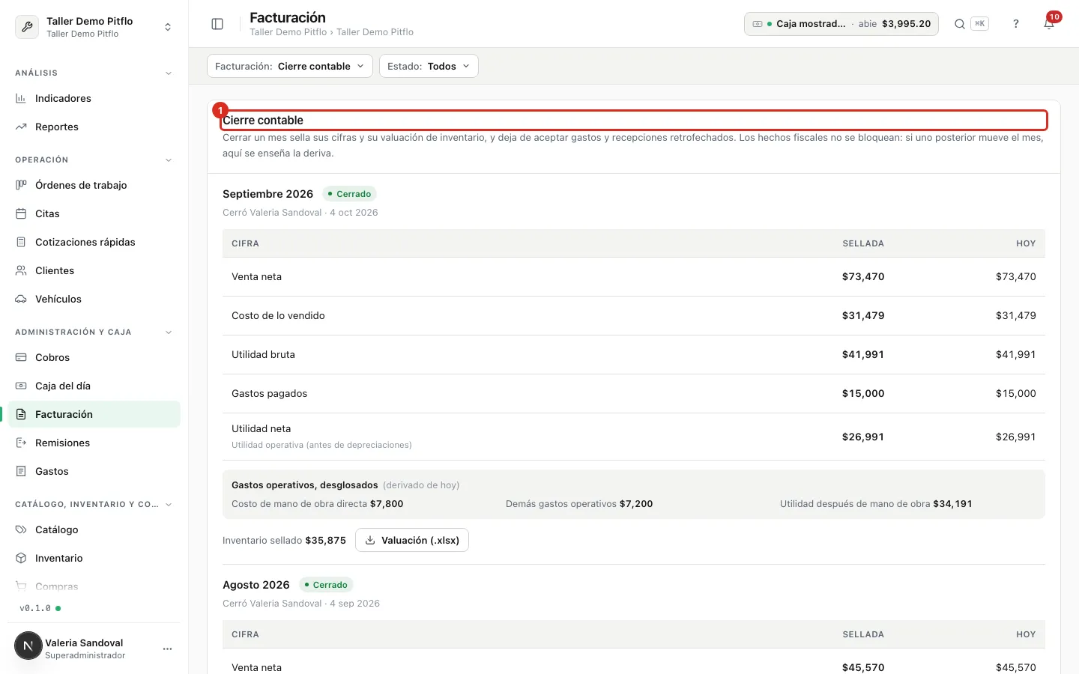The width and height of the screenshot is (1079, 674).
Task: Collapse the Operación sidebar section
Action: (x=169, y=160)
